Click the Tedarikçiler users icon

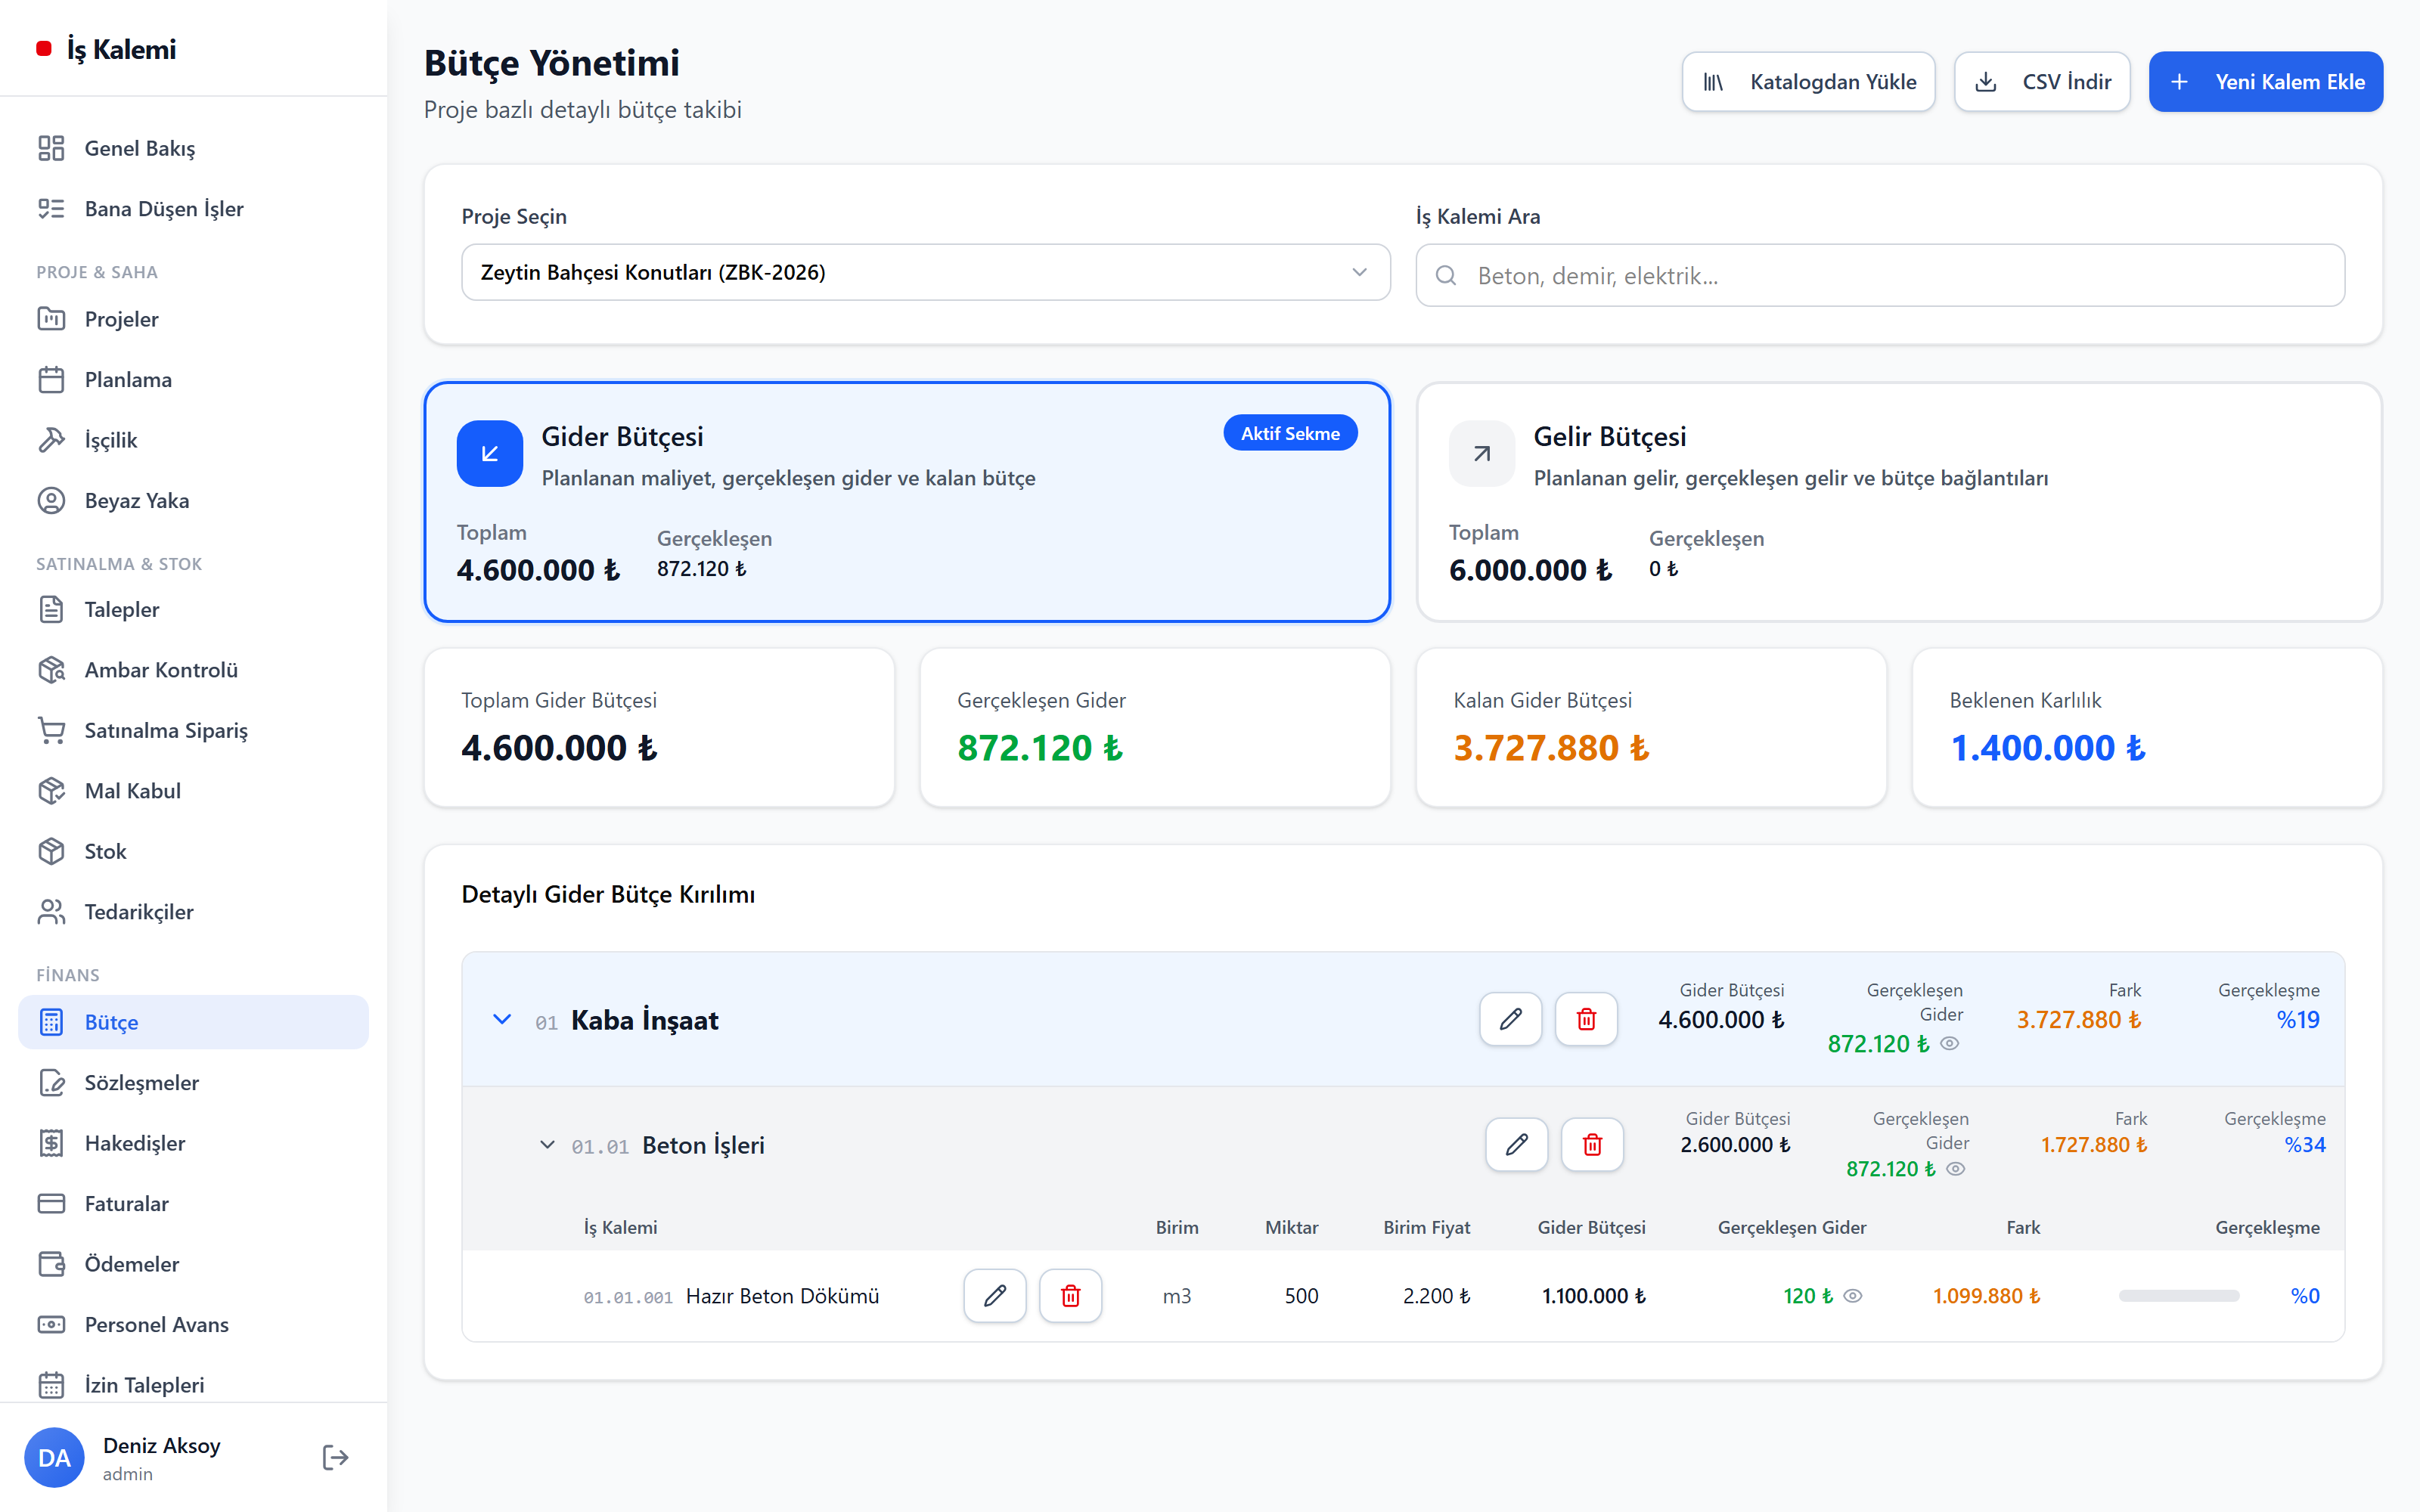coord(51,912)
